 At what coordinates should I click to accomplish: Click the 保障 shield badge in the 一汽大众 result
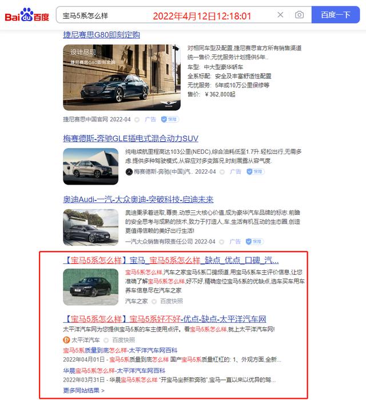(254, 242)
